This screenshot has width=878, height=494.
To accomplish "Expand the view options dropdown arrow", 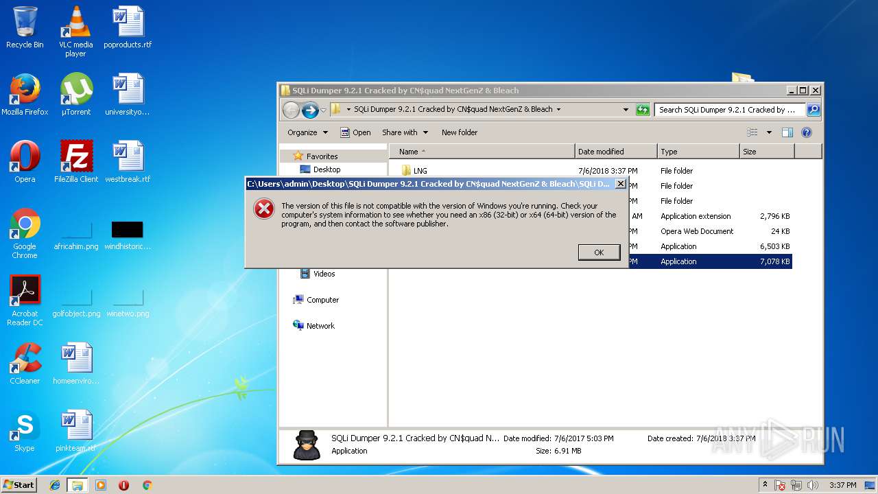I will tap(769, 132).
